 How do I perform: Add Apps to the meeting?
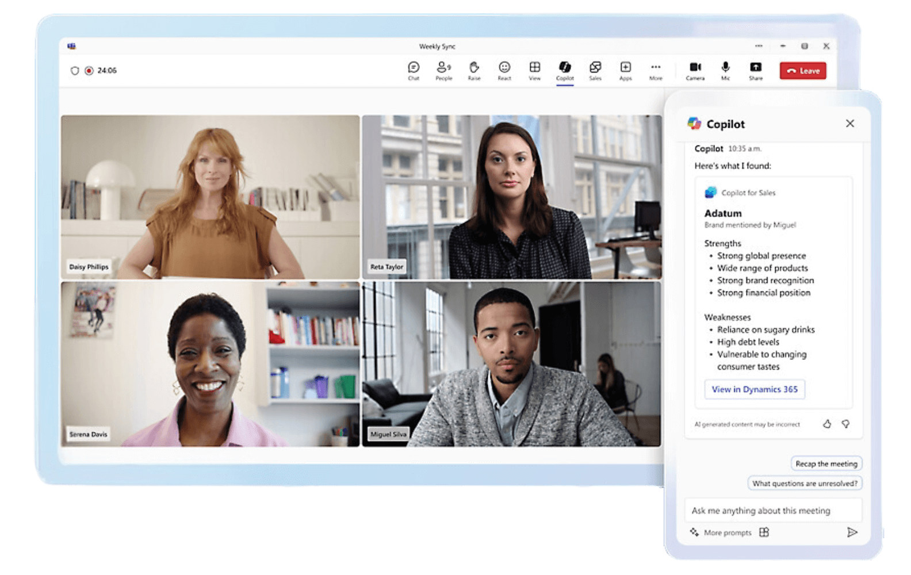pyautogui.click(x=625, y=71)
